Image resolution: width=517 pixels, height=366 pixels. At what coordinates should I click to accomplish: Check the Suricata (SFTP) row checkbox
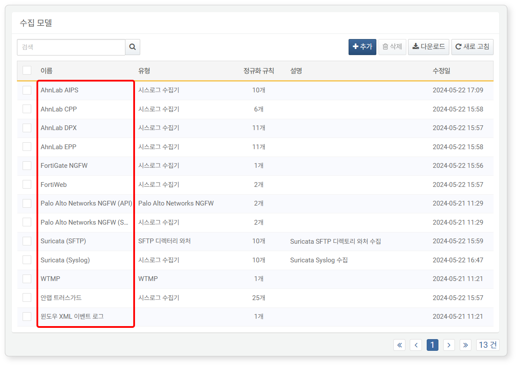pos(27,241)
